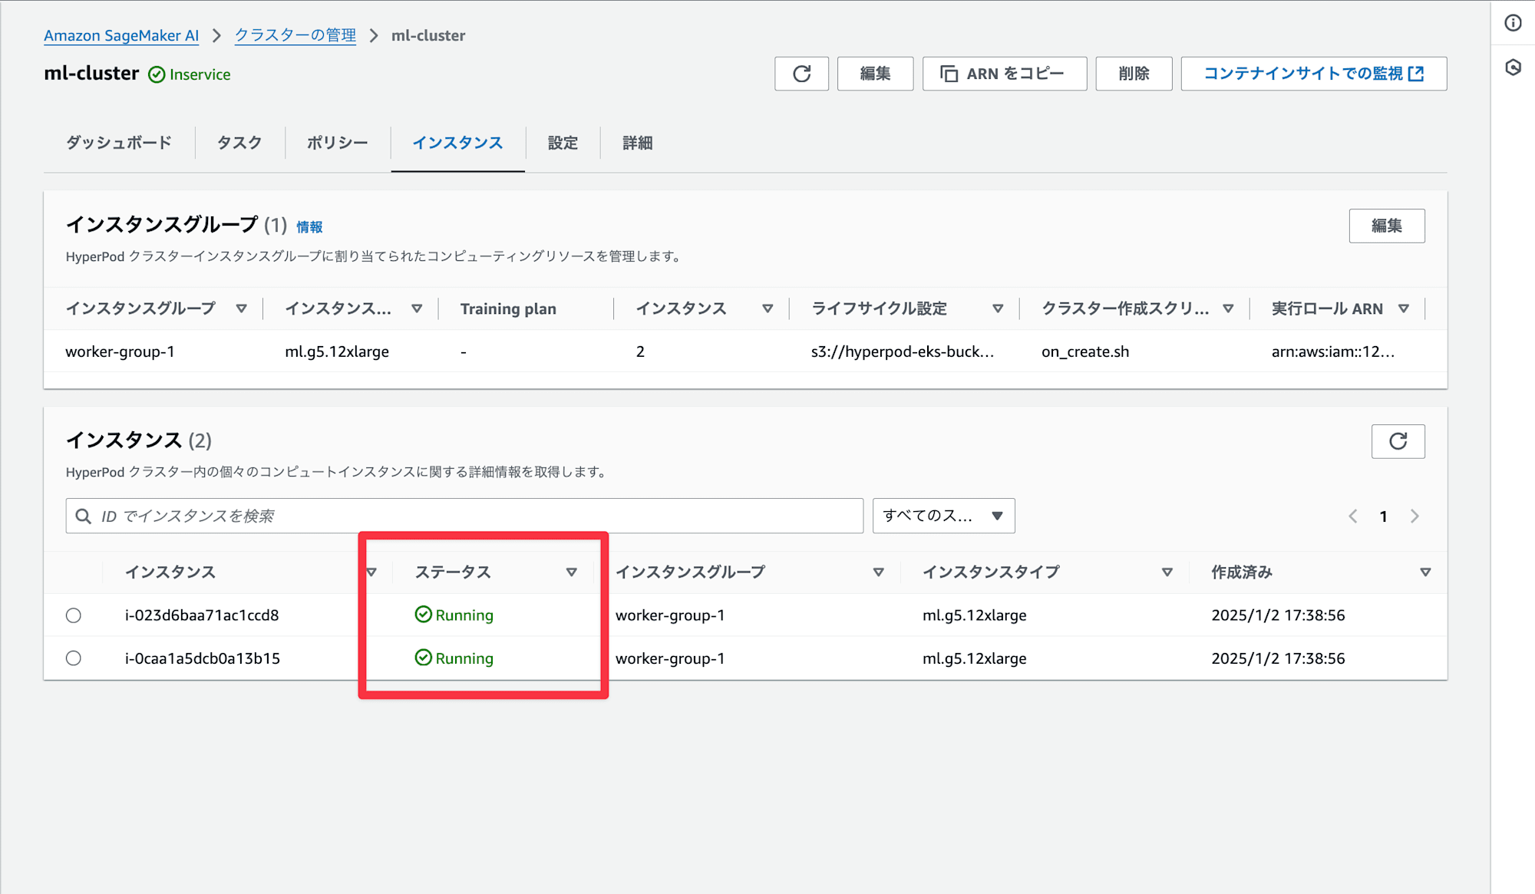Screen dimensions: 1535x894
Task: Sort instances table by インスタンスグループ
Action: (x=879, y=572)
